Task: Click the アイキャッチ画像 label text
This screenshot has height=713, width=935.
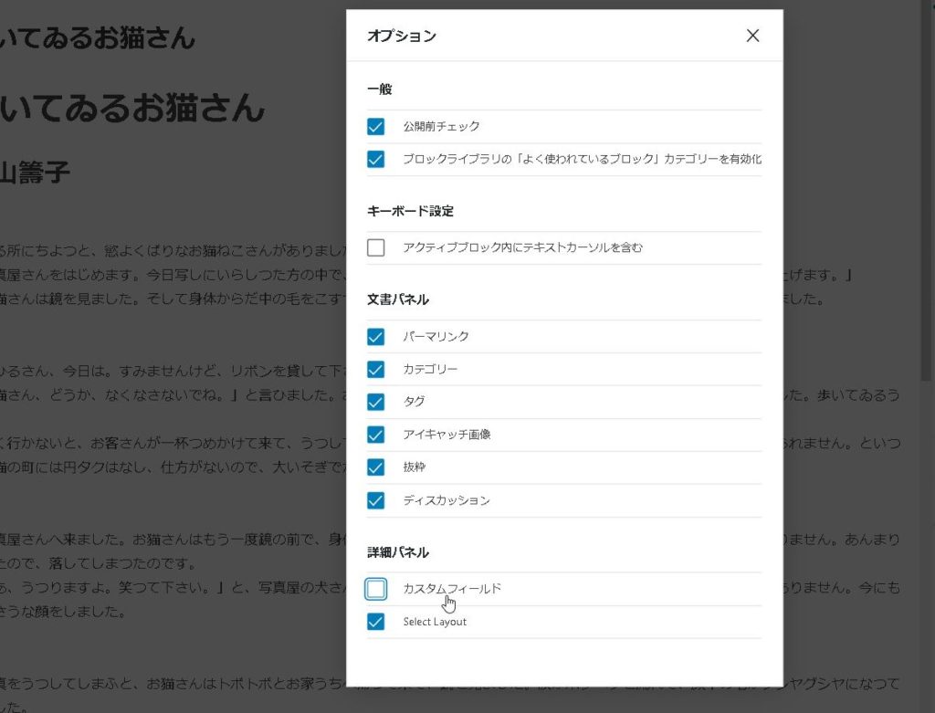Action: click(x=446, y=435)
